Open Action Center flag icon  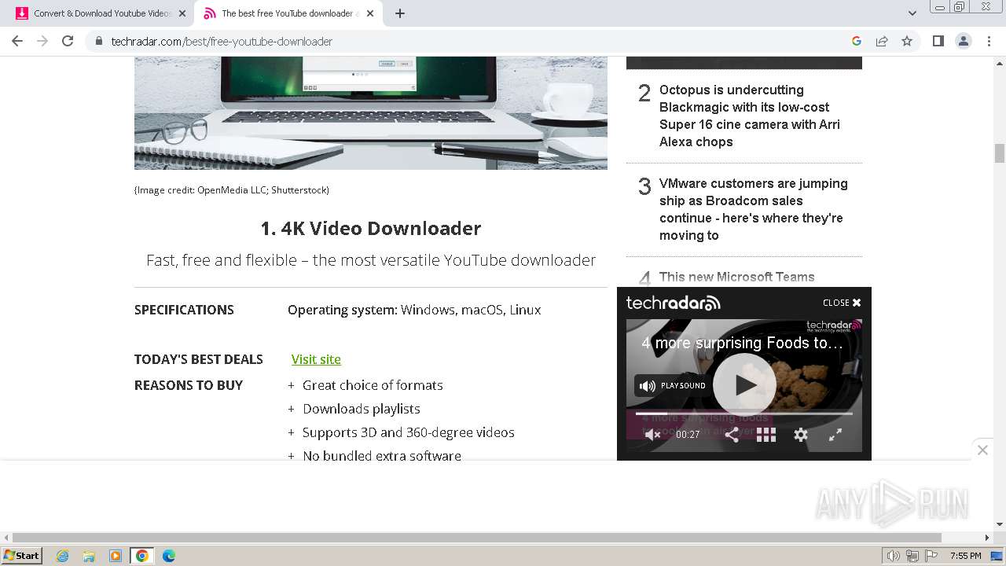[931, 556]
